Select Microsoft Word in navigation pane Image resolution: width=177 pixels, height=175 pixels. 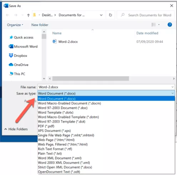point(23,46)
